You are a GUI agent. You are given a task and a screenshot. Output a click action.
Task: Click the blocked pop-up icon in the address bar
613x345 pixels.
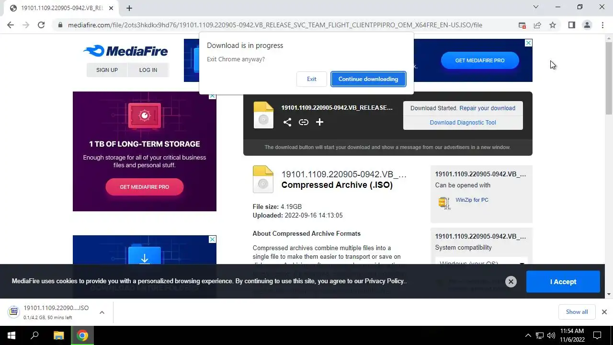pos(522,25)
